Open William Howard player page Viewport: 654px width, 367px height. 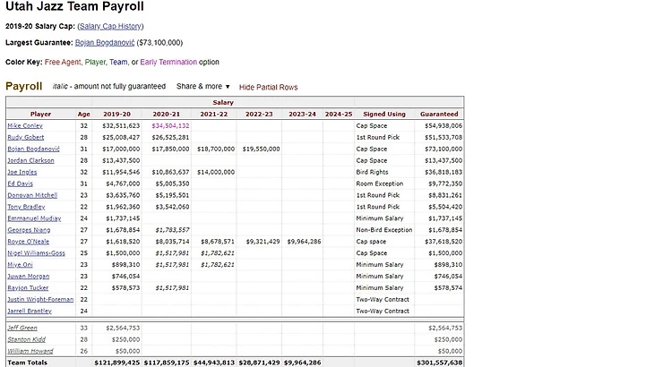(28, 351)
